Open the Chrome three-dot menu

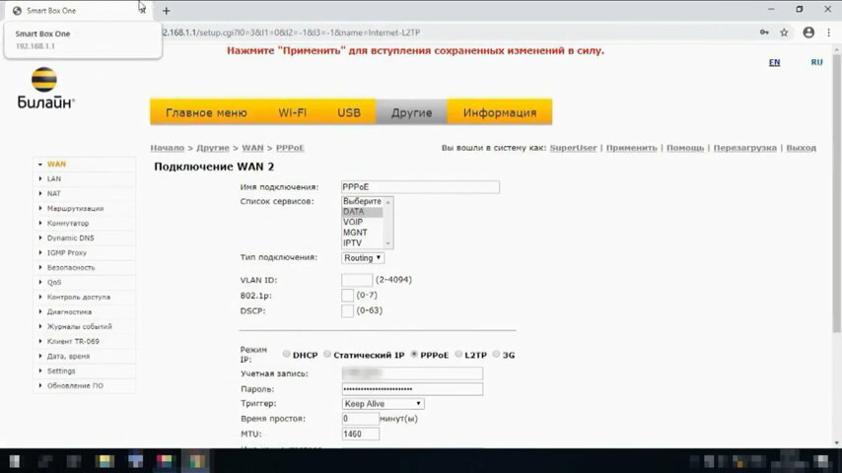coord(828,33)
